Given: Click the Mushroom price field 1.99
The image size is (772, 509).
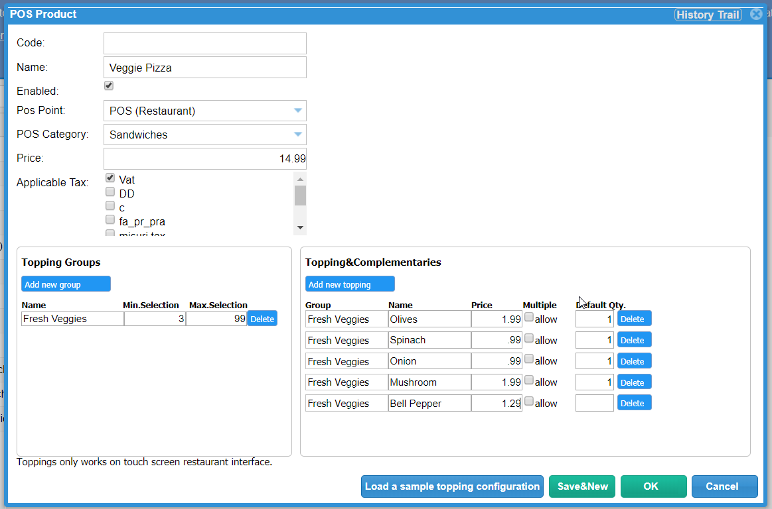Looking at the screenshot, I should pos(497,382).
